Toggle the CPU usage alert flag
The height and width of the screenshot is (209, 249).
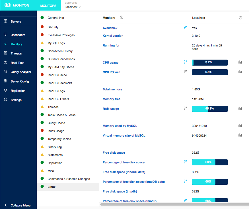(x=185, y=62)
